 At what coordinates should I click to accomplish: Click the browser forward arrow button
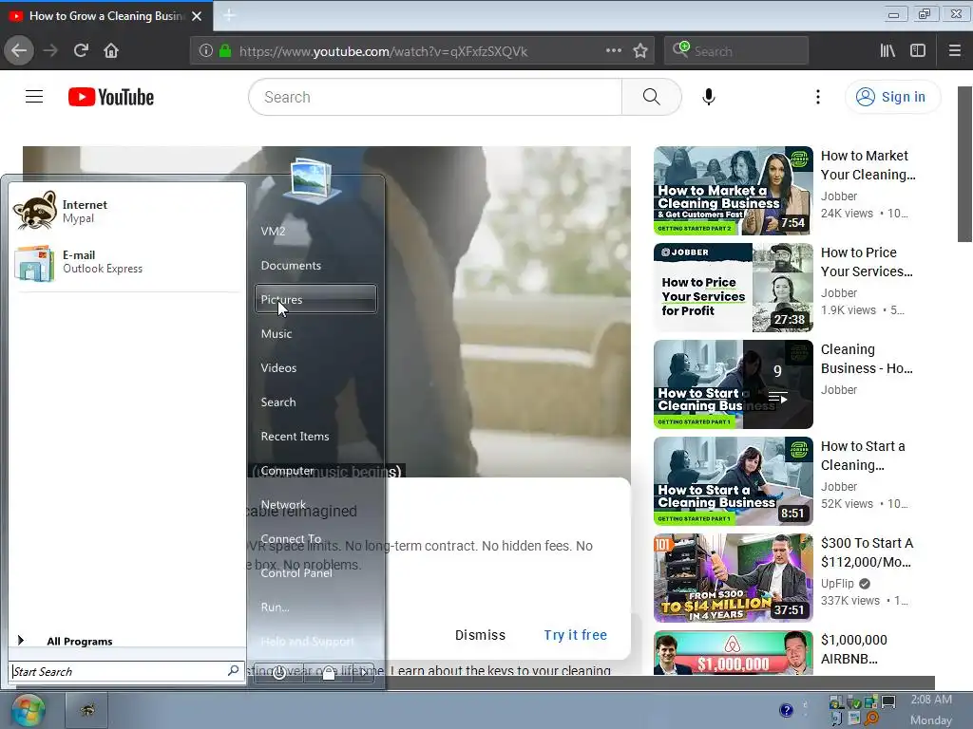[50, 51]
